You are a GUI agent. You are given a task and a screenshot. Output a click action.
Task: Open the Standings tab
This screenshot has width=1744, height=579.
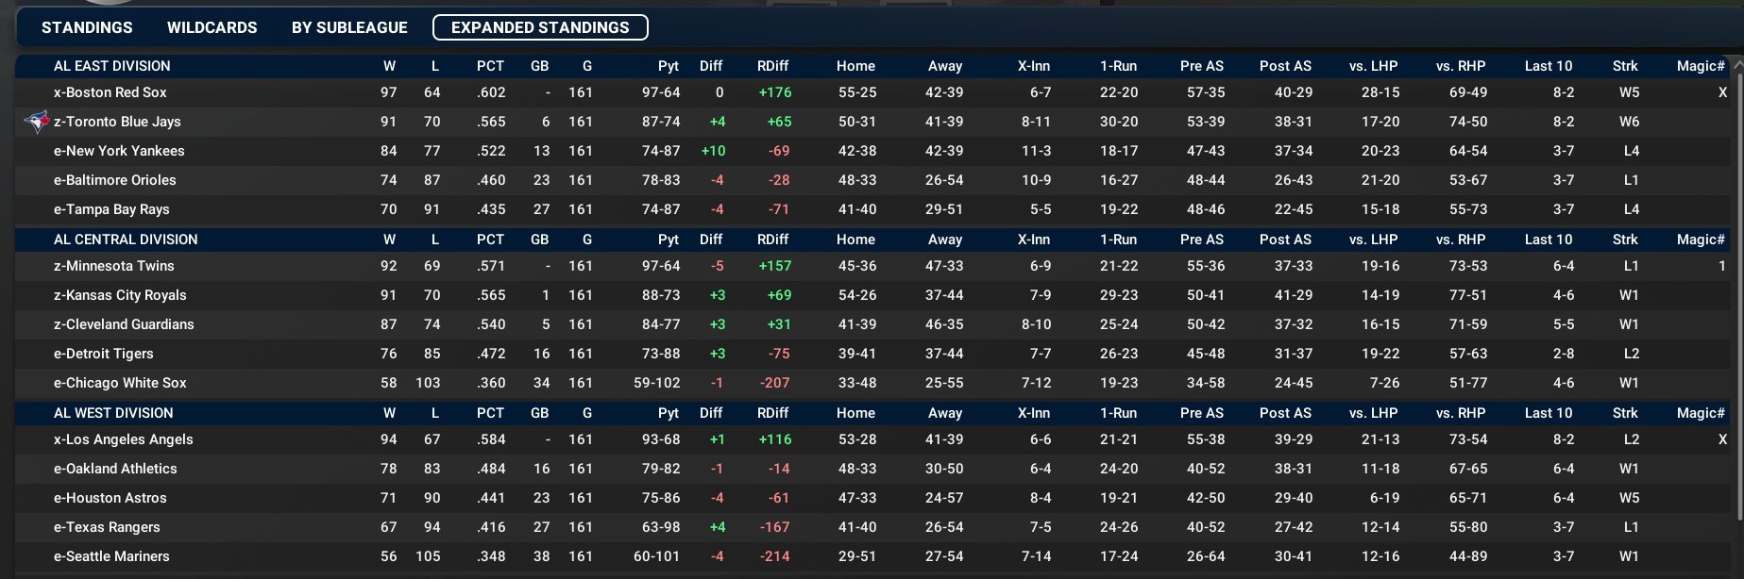pos(87,27)
